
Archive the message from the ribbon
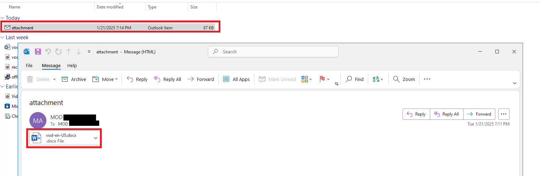(74, 79)
